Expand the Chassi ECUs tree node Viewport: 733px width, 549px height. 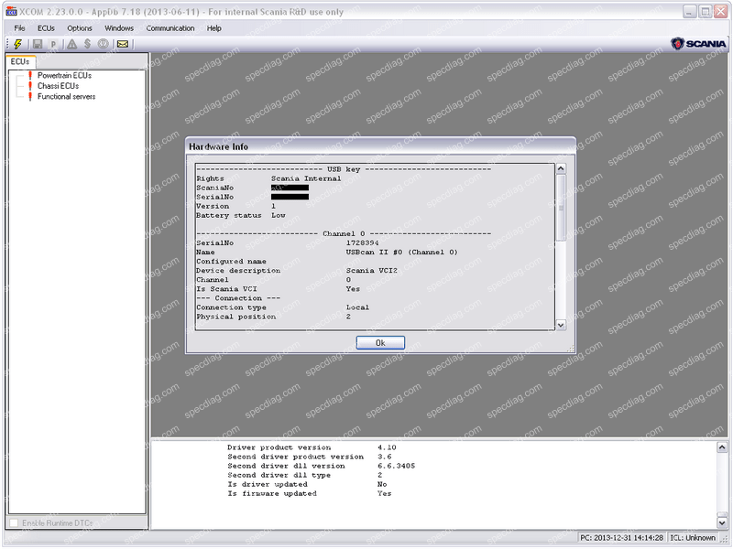tap(57, 84)
